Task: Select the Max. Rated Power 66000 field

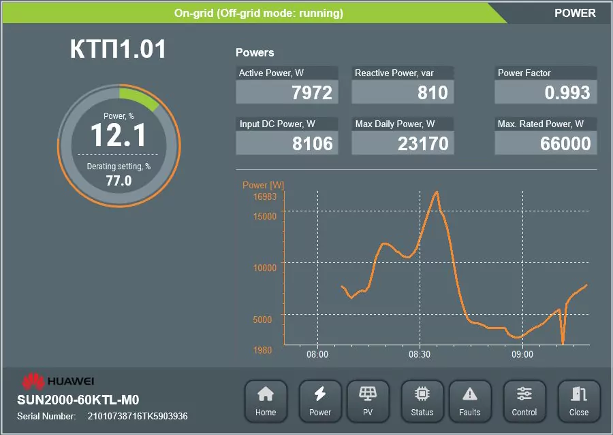Action: (546, 143)
